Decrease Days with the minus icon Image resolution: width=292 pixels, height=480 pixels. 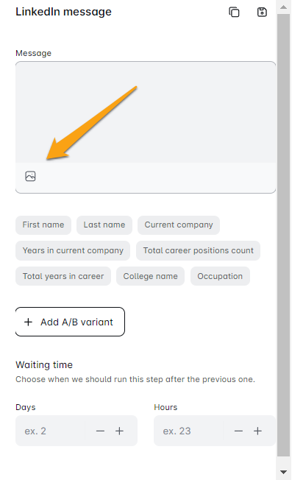pos(100,431)
